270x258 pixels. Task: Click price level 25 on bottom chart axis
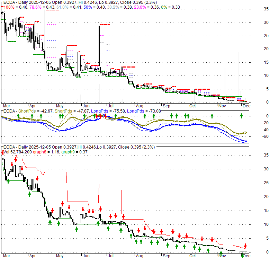coord(266,183)
